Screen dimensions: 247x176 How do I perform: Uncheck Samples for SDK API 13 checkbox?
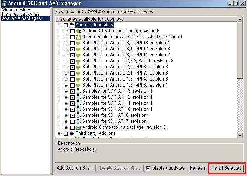tap(72, 92)
